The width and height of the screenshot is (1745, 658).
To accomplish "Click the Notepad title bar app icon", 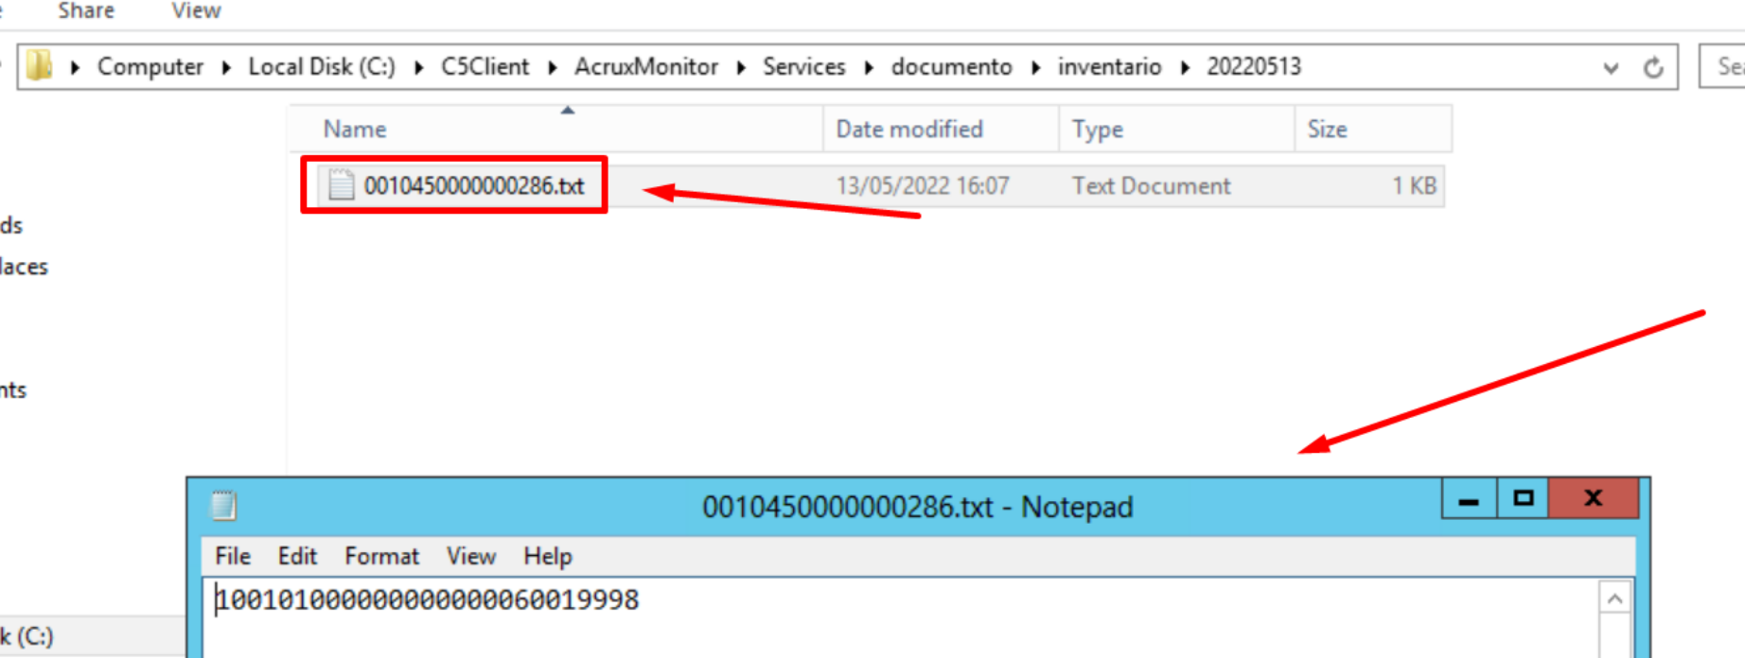I will (223, 506).
